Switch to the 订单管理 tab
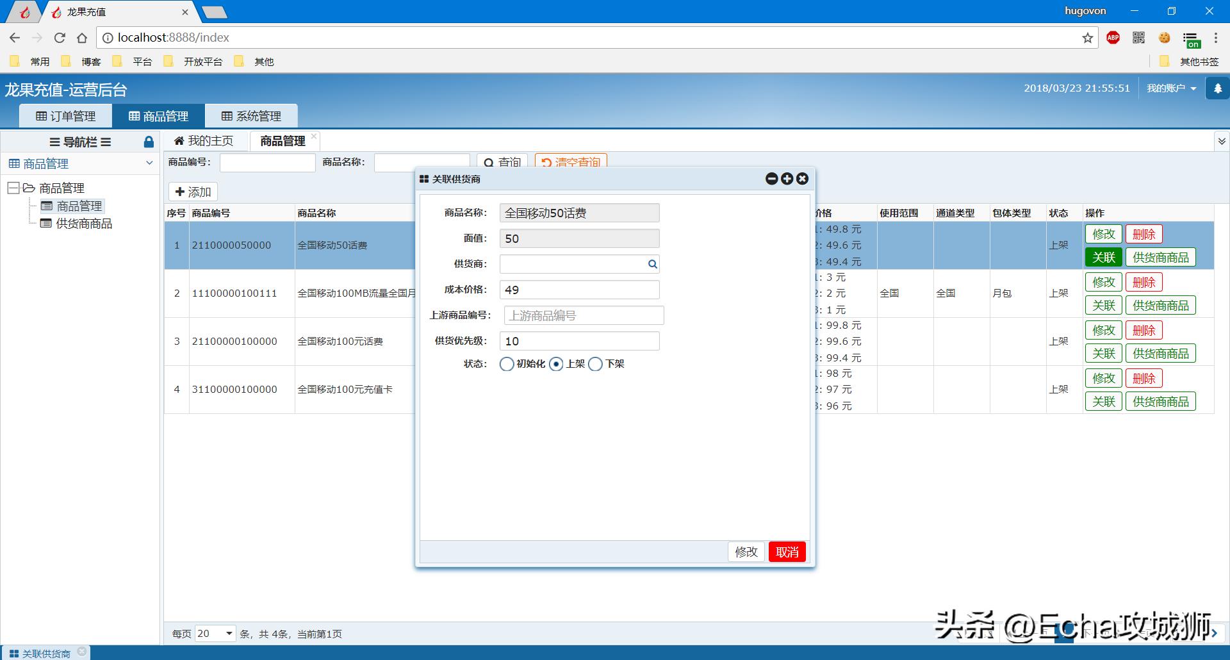1230x660 pixels. 66,116
